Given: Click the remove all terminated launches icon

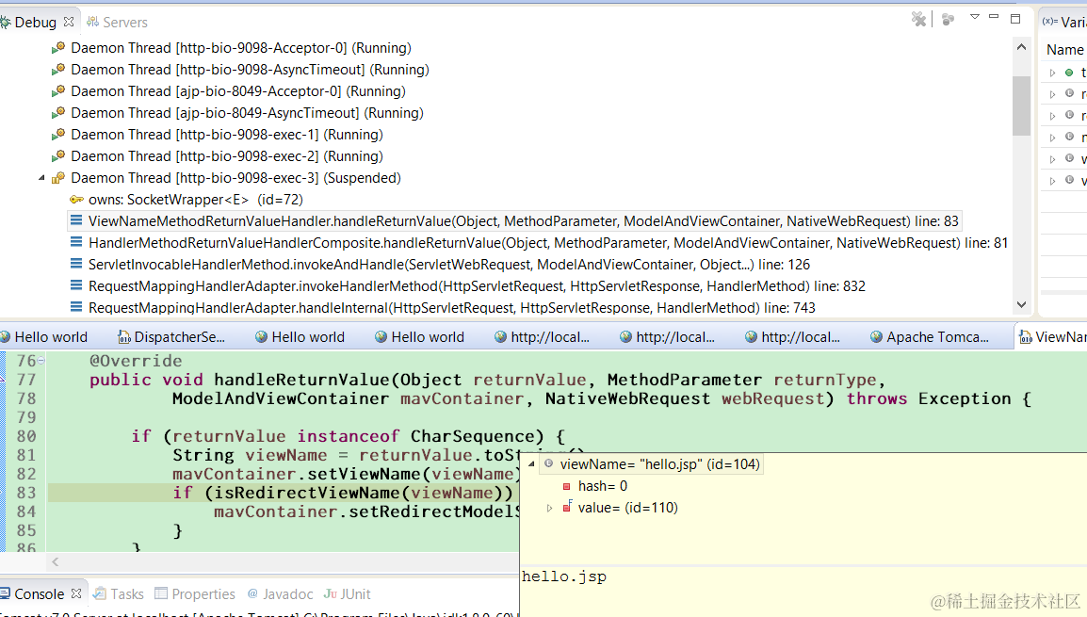Looking at the screenshot, I should (x=918, y=20).
